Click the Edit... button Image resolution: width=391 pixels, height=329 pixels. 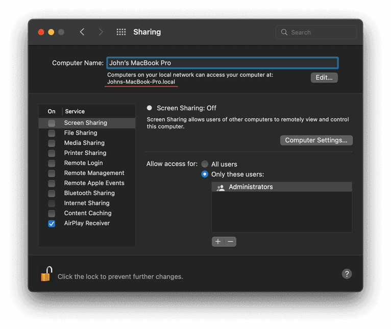324,78
